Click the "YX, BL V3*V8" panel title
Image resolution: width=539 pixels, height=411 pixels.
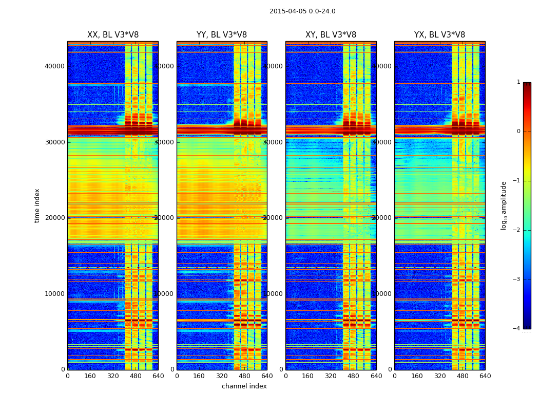[439, 35]
